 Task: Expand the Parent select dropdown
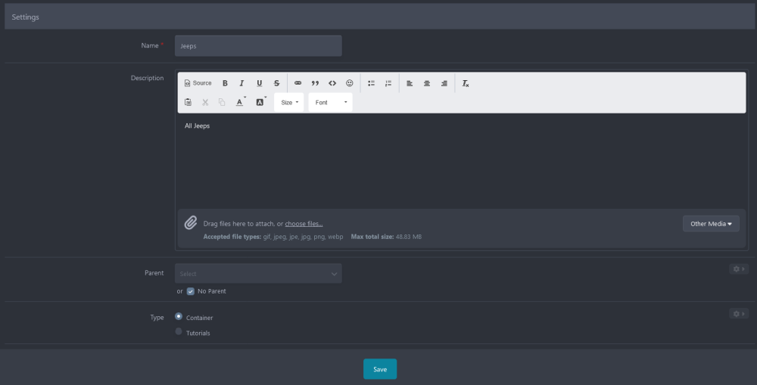(258, 274)
